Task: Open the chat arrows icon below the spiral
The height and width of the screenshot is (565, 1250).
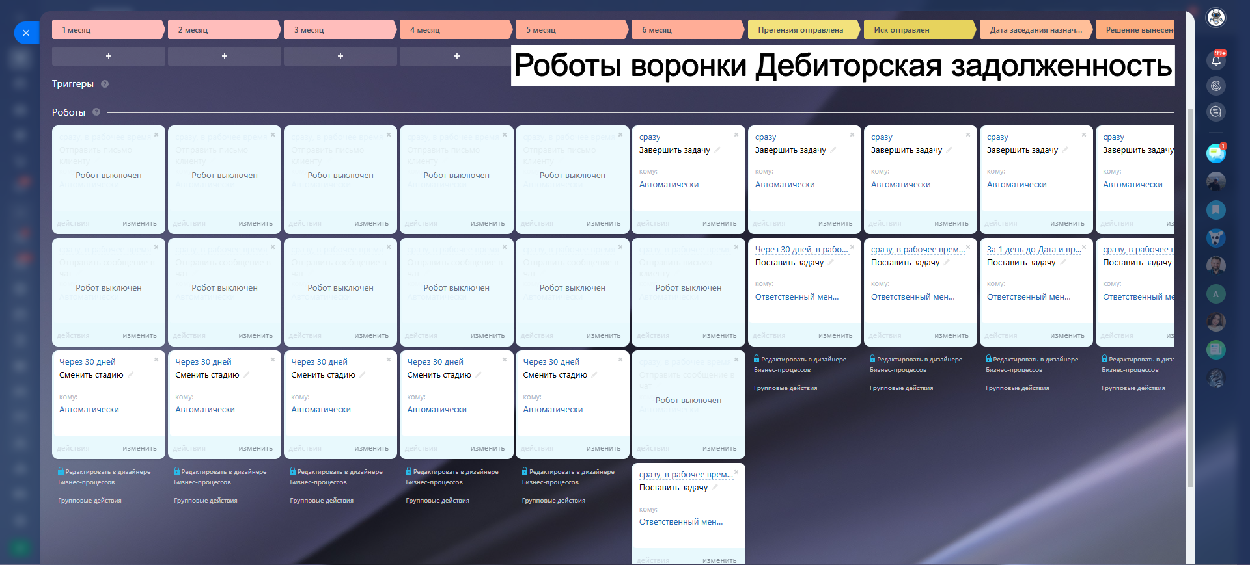Action: 1215,112
